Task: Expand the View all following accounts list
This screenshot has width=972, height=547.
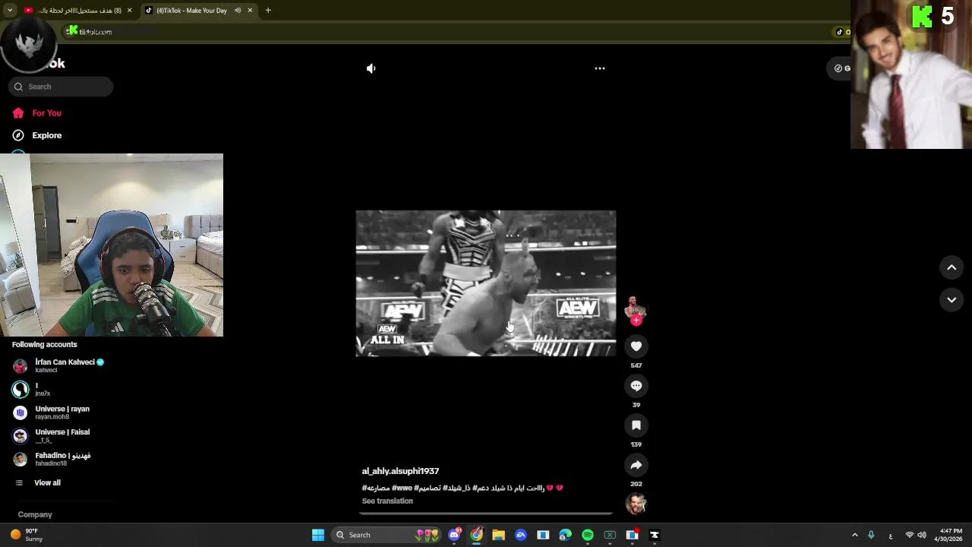Action: click(x=38, y=483)
